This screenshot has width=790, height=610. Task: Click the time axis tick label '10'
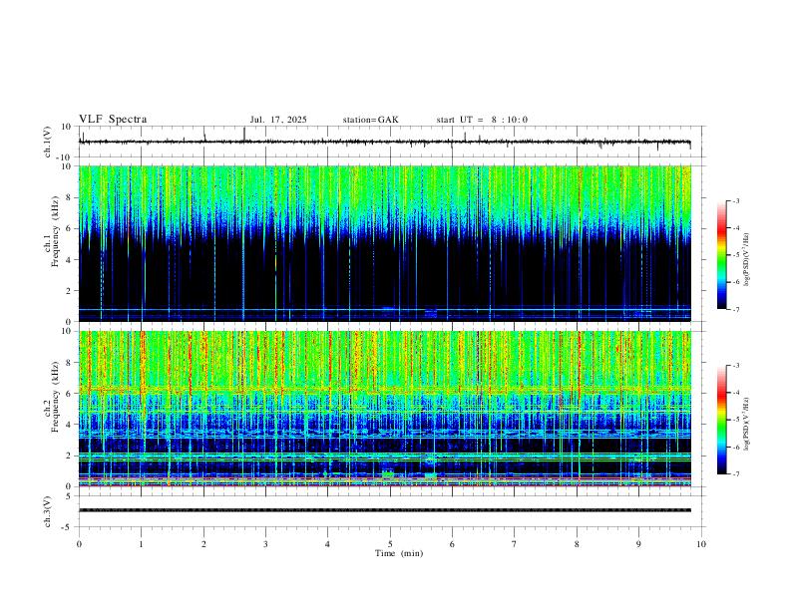pos(701,544)
